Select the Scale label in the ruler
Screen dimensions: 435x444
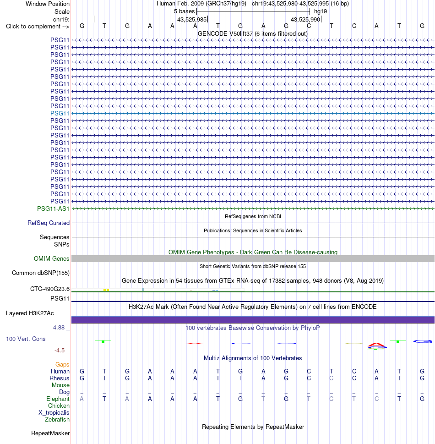coord(62,11)
